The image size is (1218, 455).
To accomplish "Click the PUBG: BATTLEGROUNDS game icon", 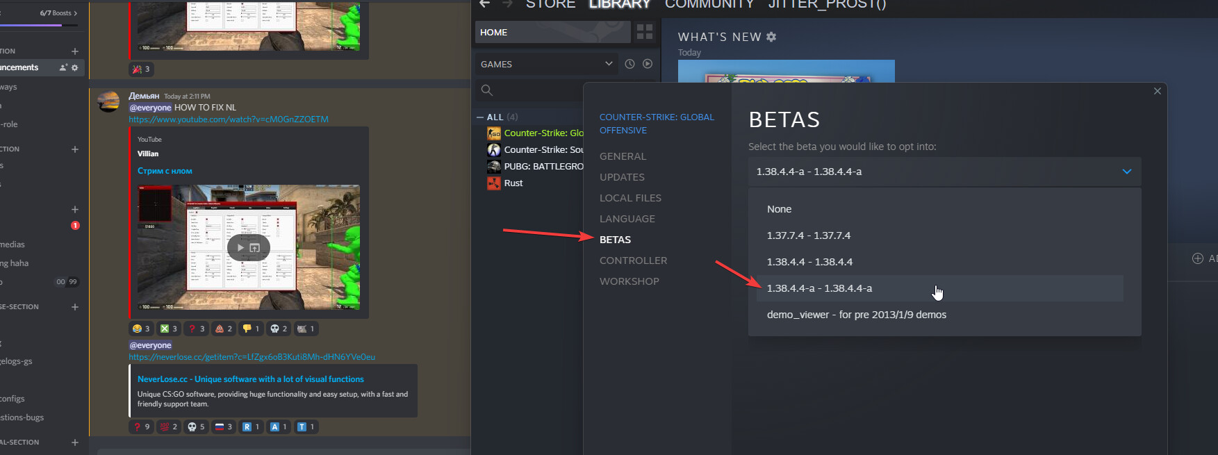I will point(494,167).
